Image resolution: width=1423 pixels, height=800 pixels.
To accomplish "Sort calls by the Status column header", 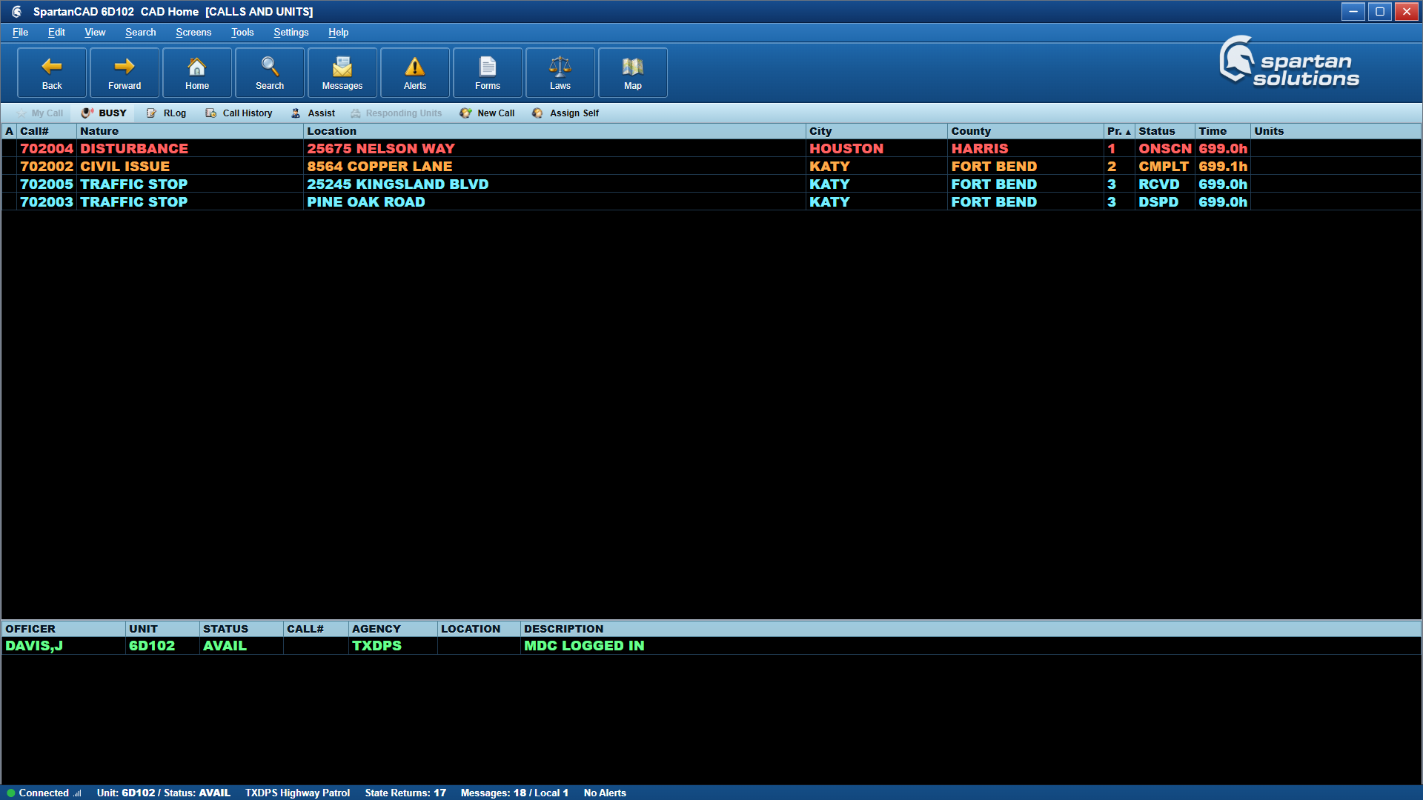I will click(x=1164, y=131).
